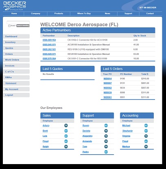Click the Search Inventory button
The height and width of the screenshot is (169, 166).
point(23,26)
